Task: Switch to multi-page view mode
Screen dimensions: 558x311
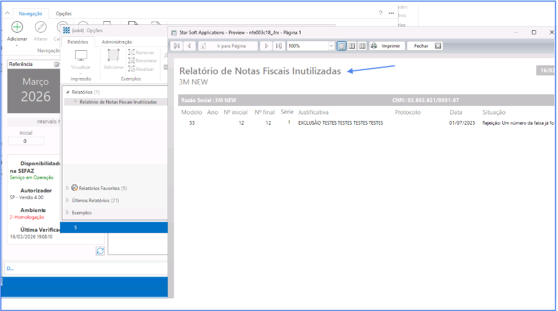Action: tap(362, 46)
